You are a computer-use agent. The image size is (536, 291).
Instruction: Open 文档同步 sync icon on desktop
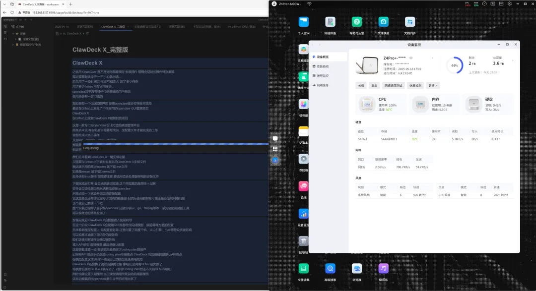410,22
